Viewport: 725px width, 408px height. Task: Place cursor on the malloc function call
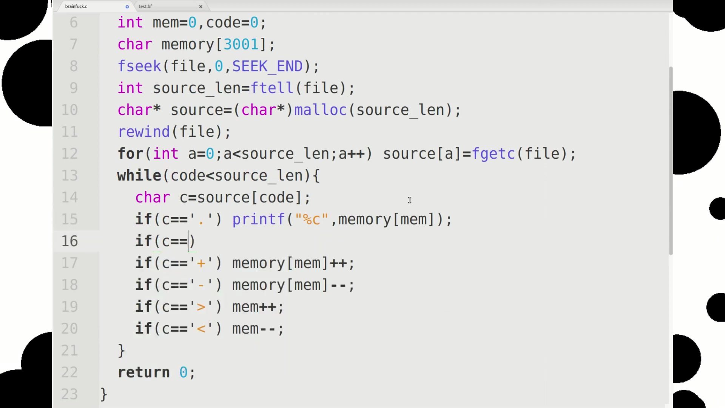(320, 110)
